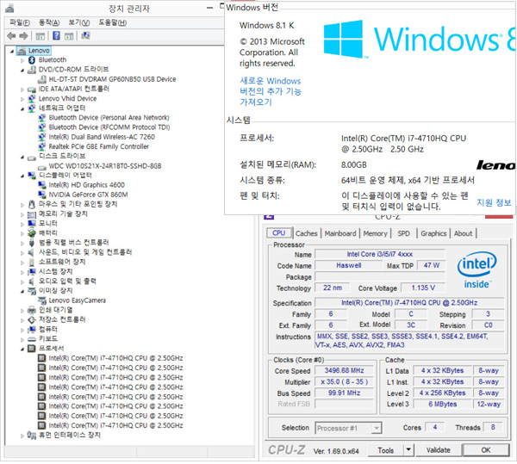
Task: Switch to the Graphics tab in CPU-Z
Action: tap(433, 234)
